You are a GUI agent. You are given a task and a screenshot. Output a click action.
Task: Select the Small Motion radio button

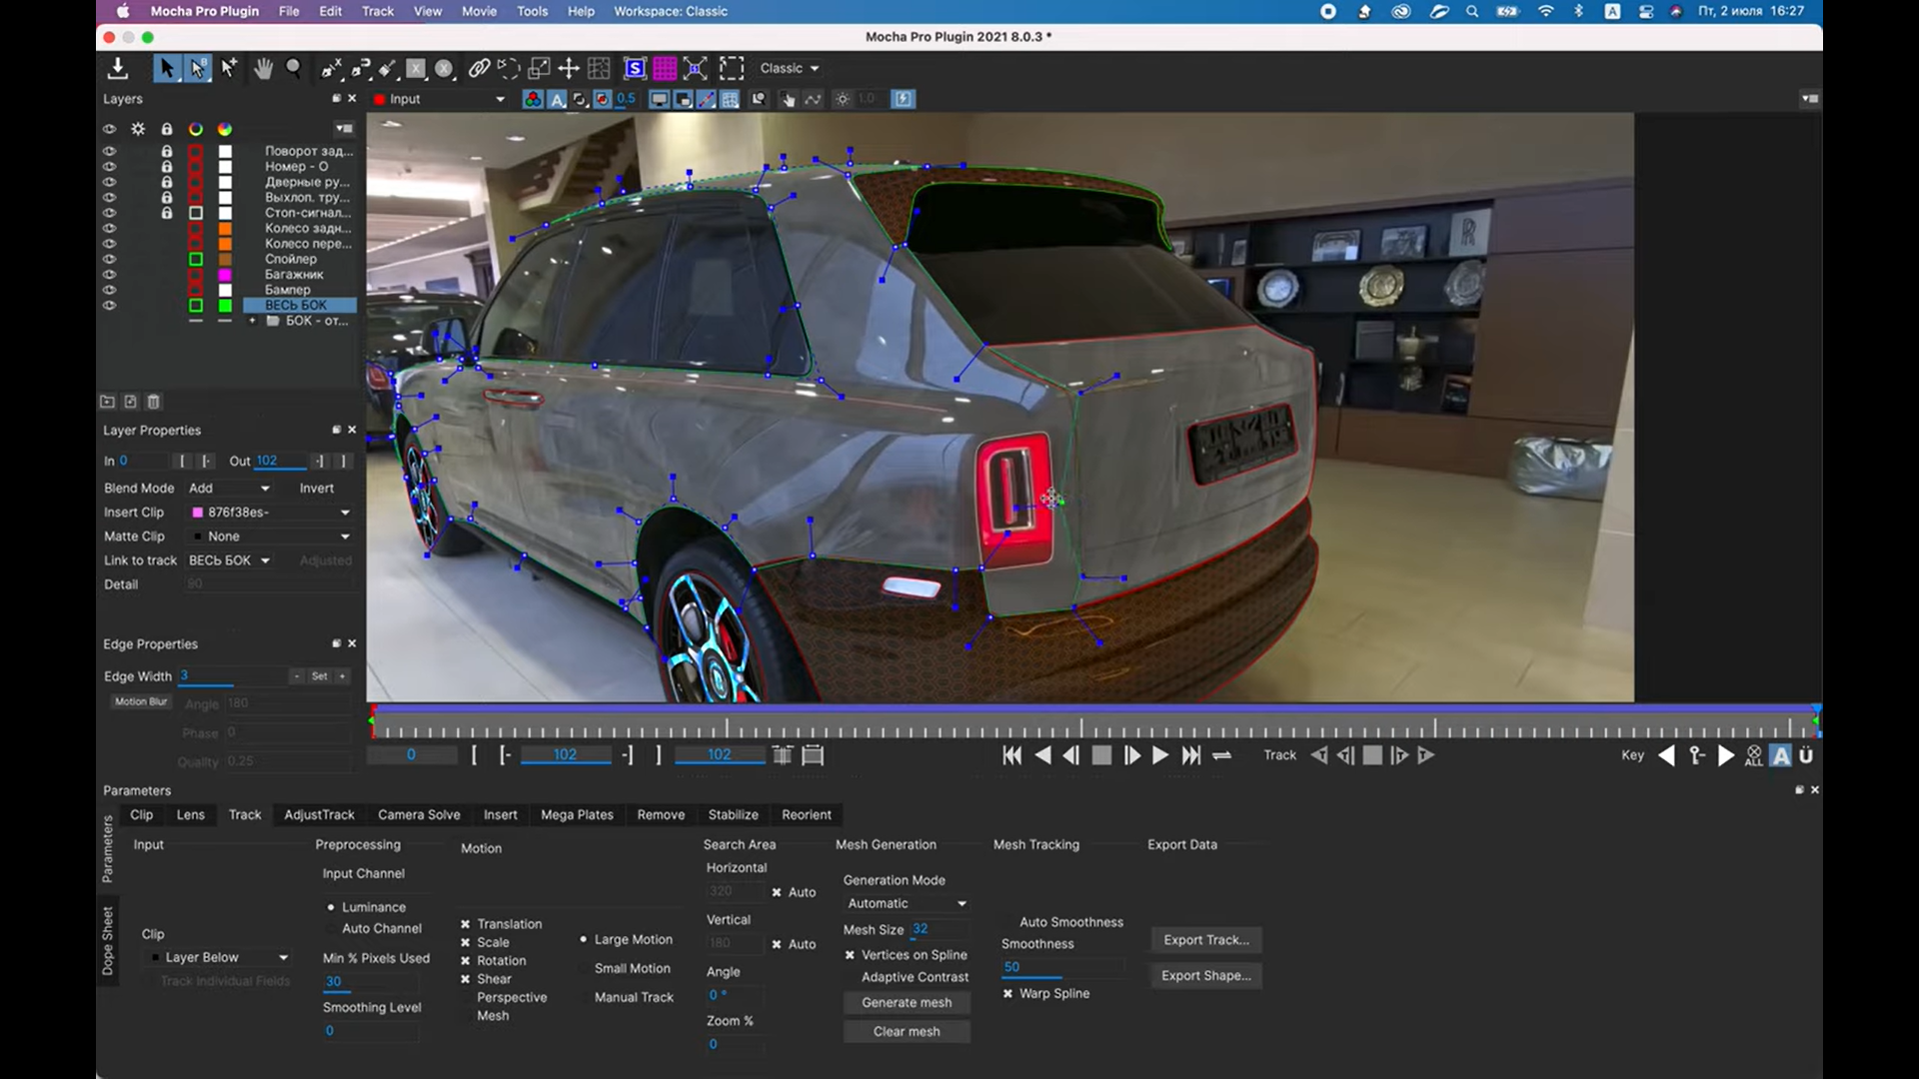(583, 968)
